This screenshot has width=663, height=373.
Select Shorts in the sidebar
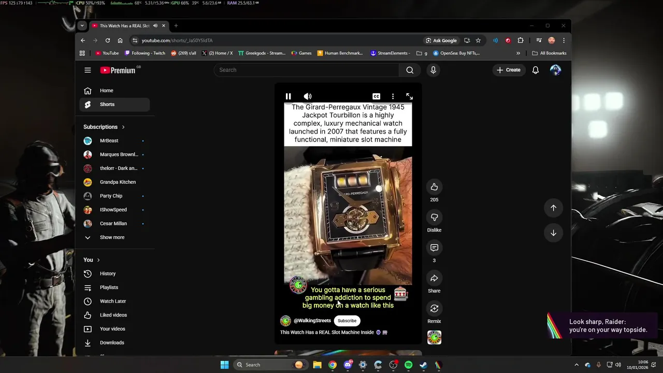pos(114,104)
